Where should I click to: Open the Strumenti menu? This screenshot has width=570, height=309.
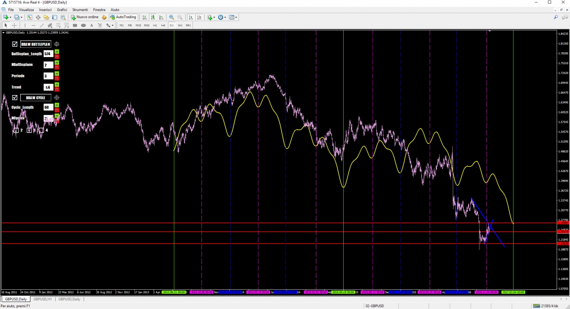click(x=80, y=9)
